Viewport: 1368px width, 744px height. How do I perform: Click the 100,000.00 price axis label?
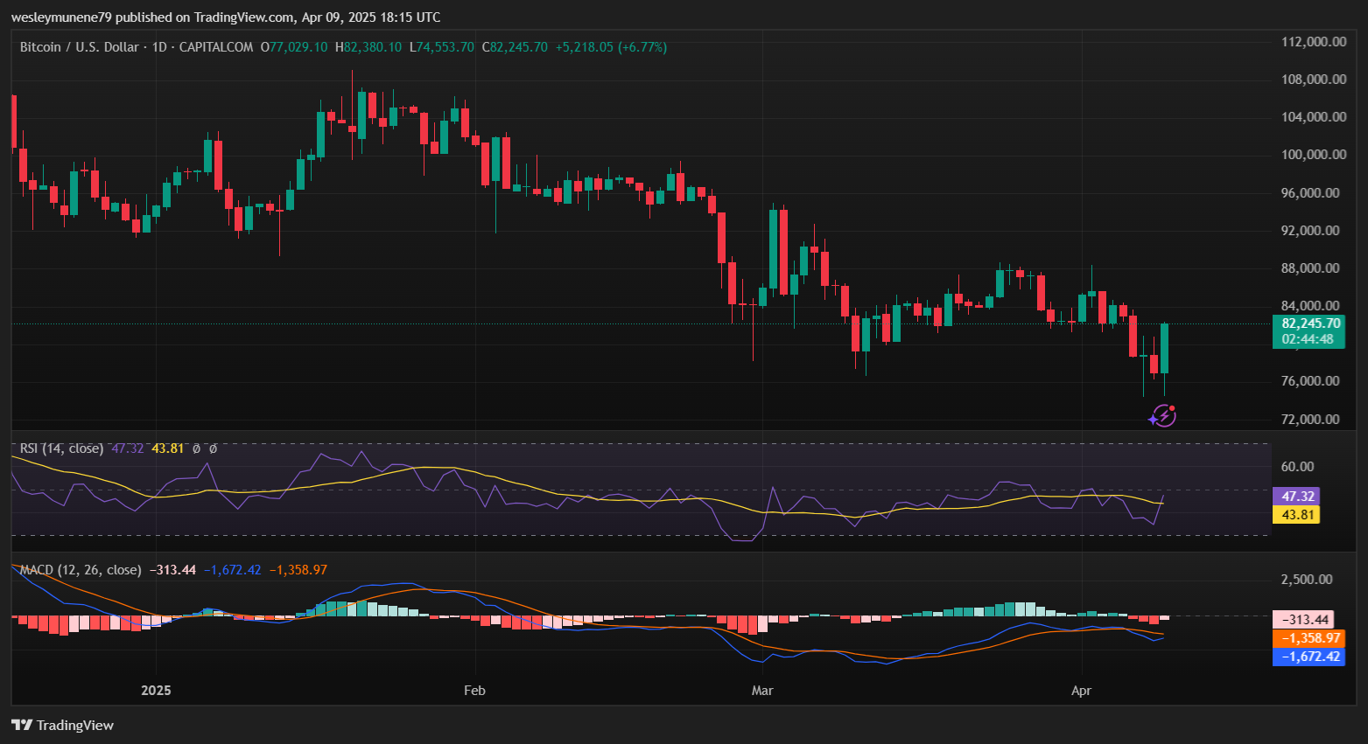point(1314,155)
